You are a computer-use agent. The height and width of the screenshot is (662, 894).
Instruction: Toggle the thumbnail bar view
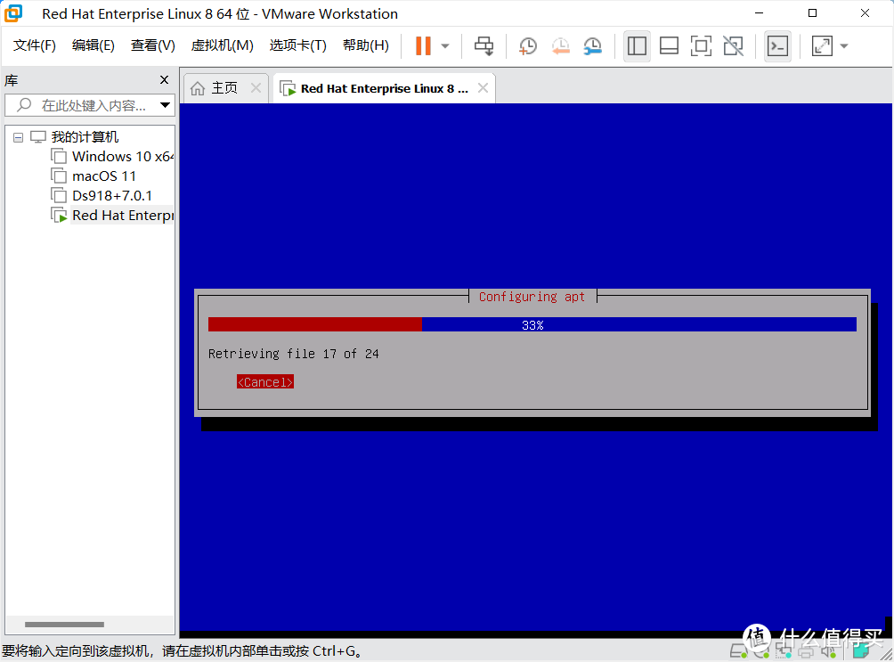(669, 46)
